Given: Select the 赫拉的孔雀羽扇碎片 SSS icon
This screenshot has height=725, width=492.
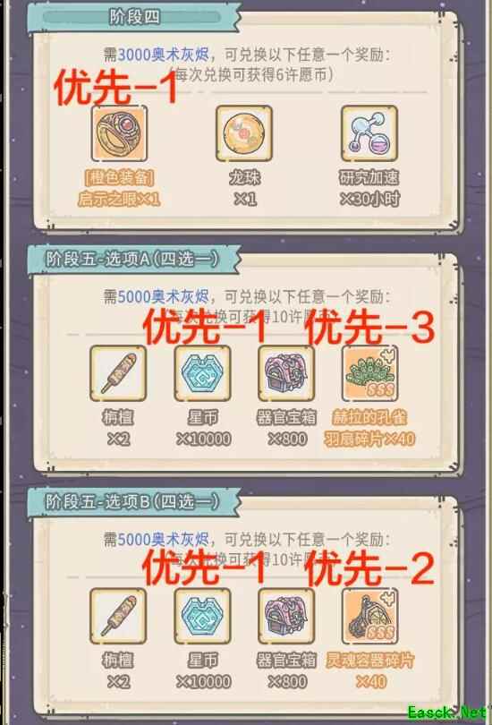Looking at the screenshot, I should click(x=369, y=373).
